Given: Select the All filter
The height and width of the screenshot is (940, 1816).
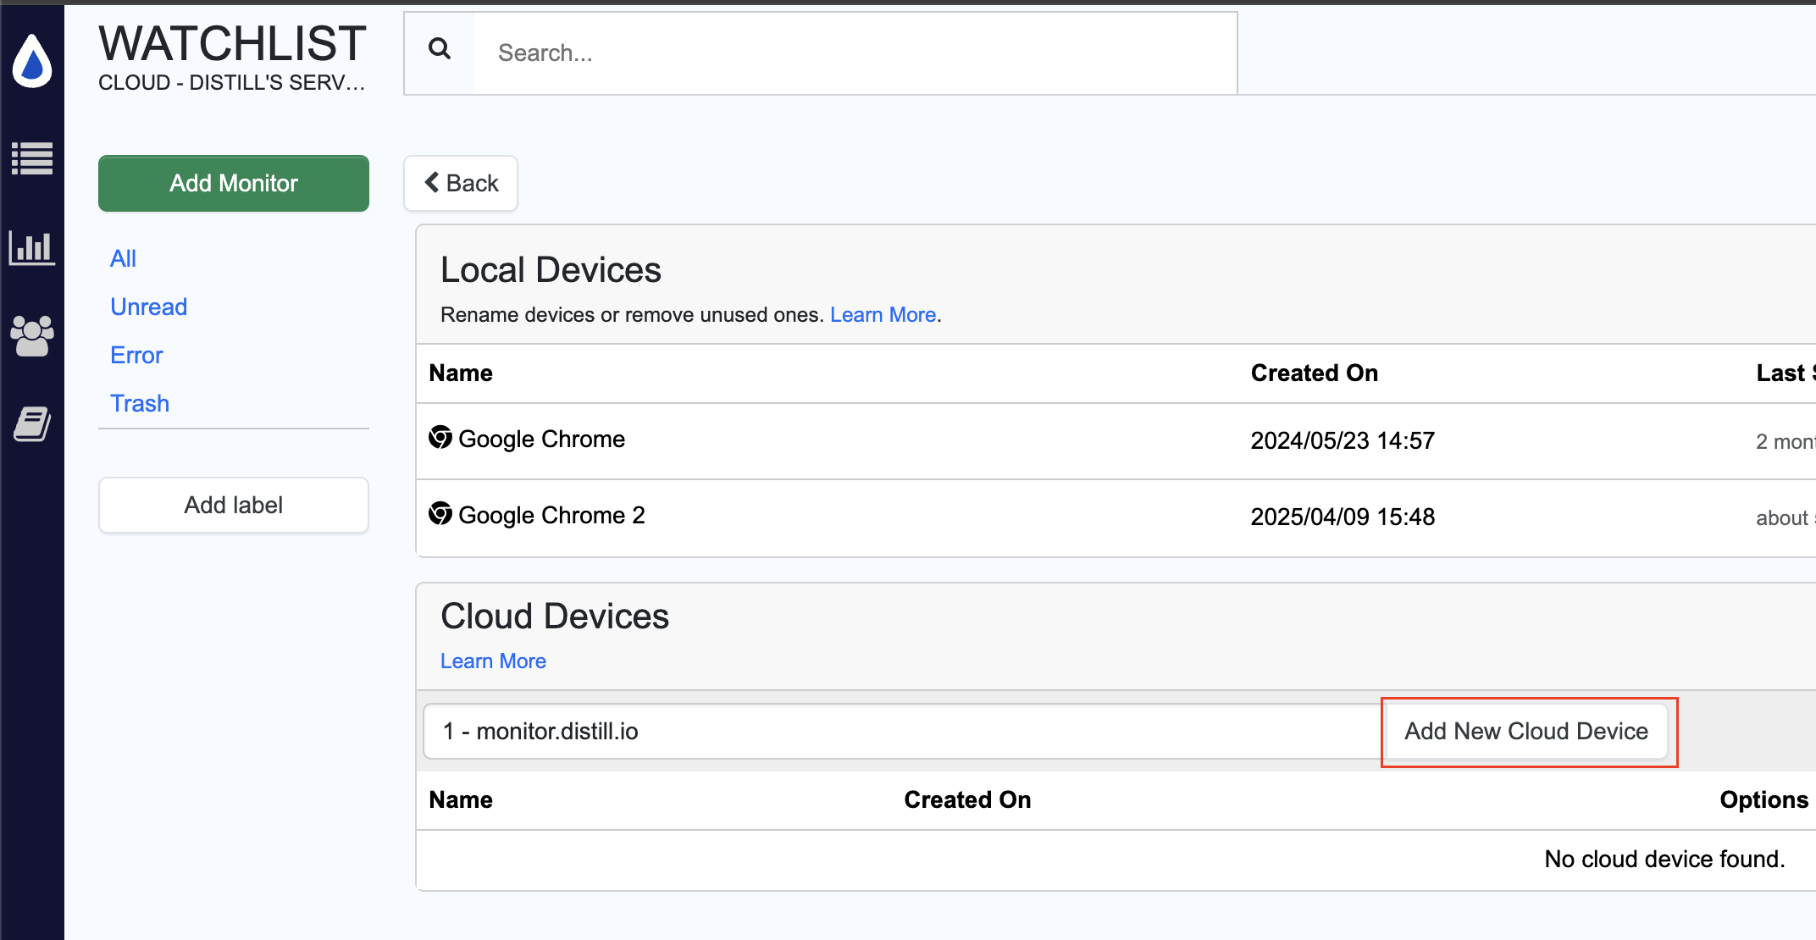Looking at the screenshot, I should 123,258.
